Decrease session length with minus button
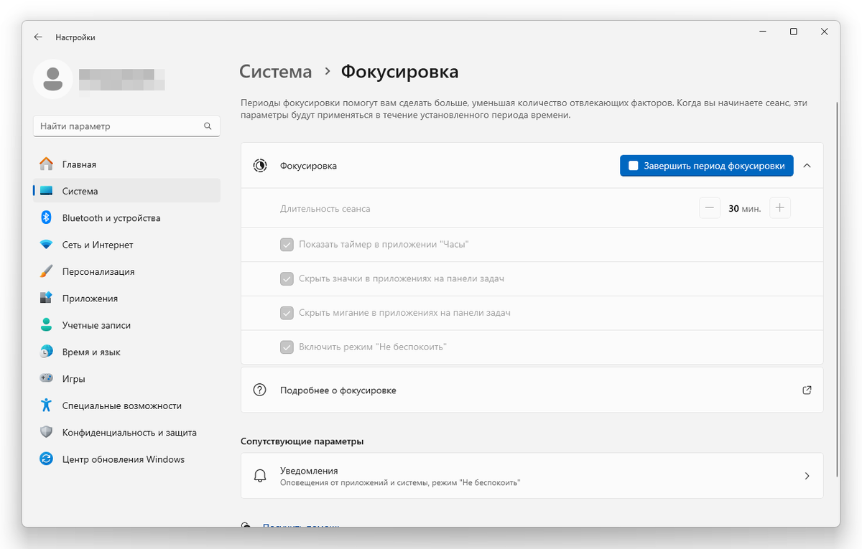The width and height of the screenshot is (862, 549). [710, 209]
